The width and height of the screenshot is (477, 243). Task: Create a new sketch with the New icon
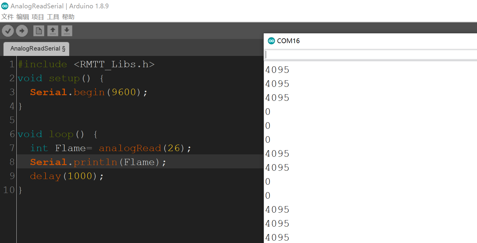click(x=39, y=31)
